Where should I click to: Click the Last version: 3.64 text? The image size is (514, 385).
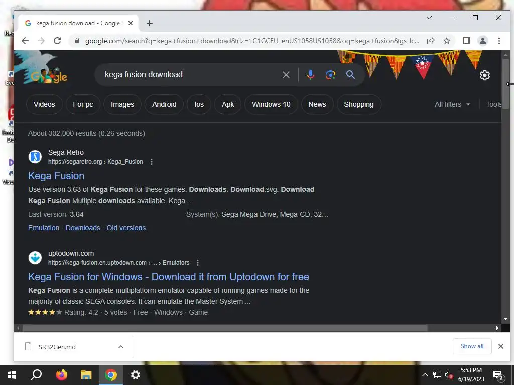click(x=56, y=215)
